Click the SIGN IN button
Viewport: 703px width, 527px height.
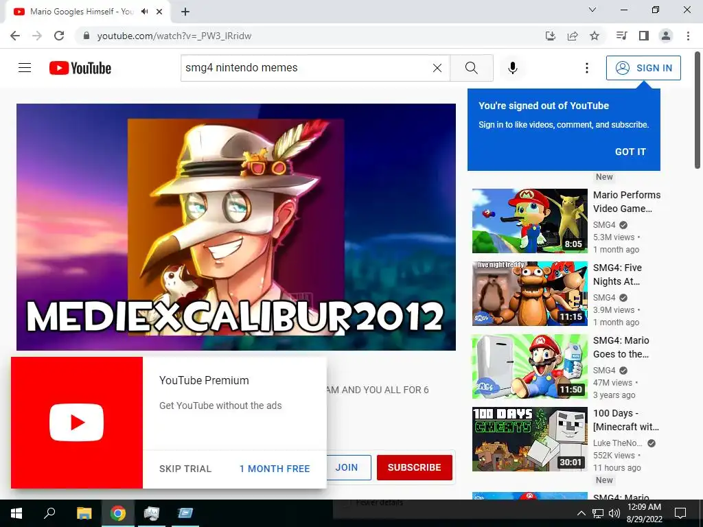click(x=643, y=68)
